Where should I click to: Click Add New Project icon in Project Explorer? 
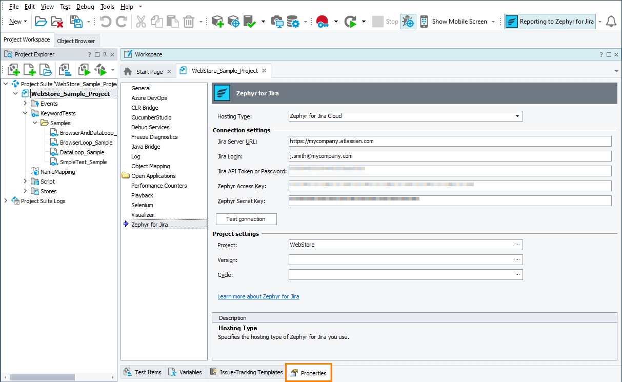coord(13,70)
